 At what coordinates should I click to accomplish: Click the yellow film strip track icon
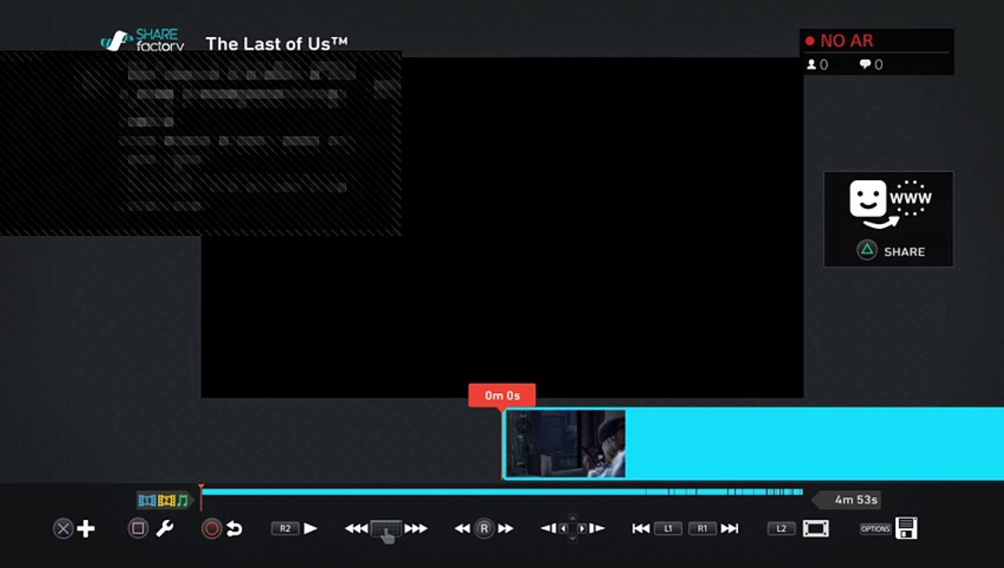pos(166,500)
